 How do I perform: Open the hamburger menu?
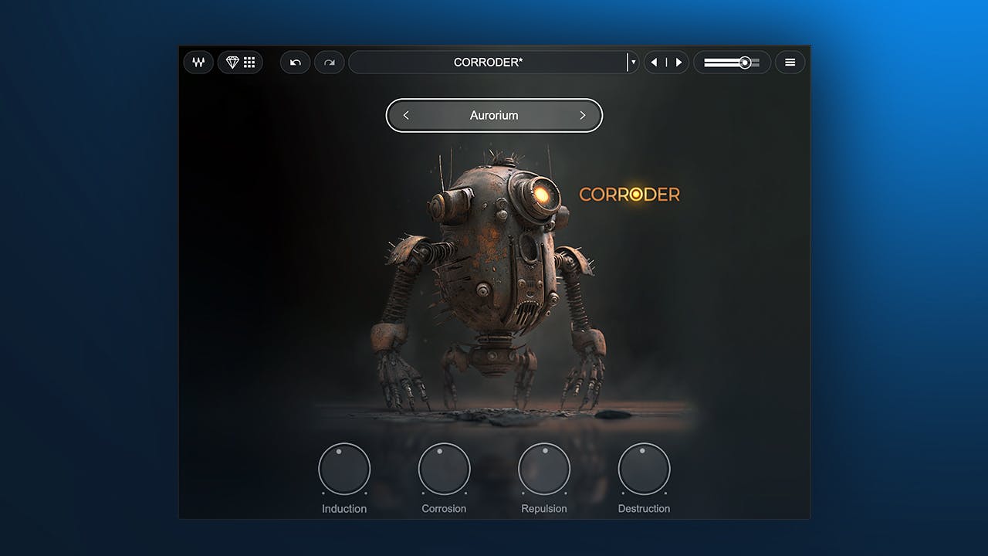[790, 63]
